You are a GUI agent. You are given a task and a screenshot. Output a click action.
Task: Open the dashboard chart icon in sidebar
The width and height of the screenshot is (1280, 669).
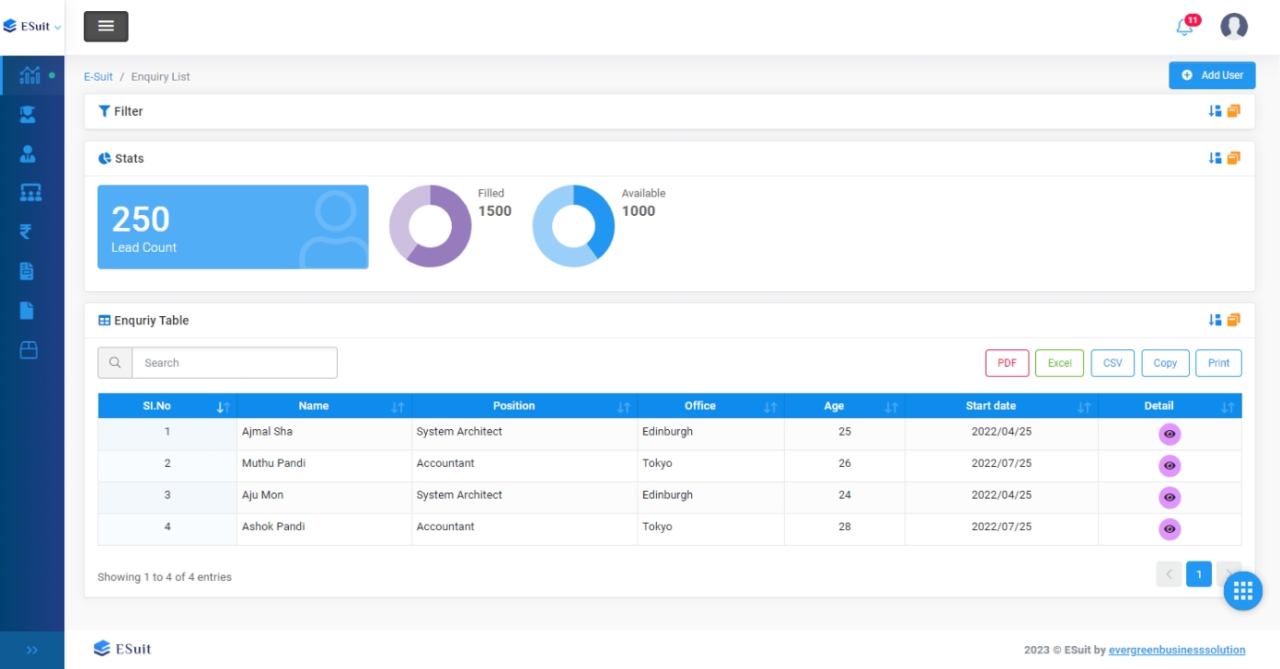[x=29, y=74]
